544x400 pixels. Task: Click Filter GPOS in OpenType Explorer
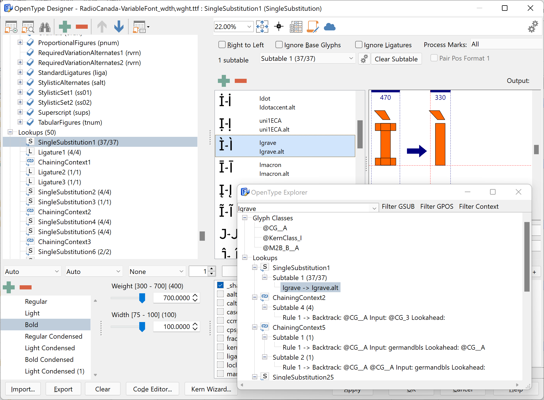tap(437, 206)
